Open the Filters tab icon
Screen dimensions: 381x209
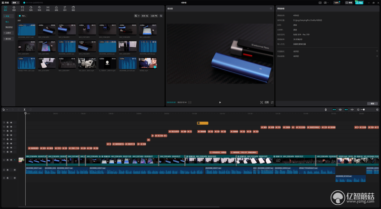[56, 8]
